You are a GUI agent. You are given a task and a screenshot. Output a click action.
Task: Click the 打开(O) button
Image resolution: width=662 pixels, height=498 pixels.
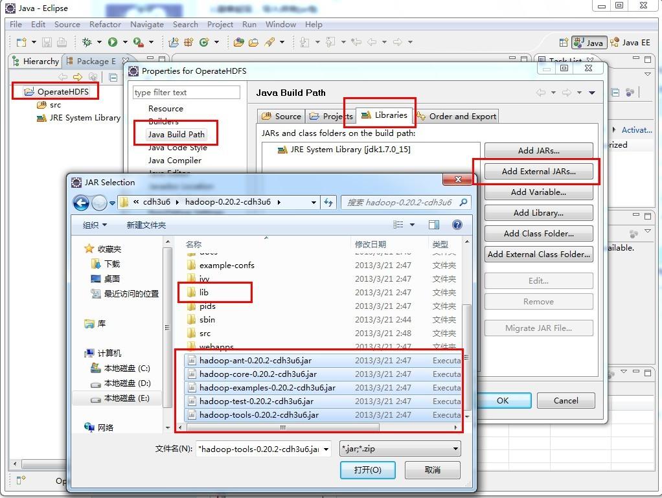click(368, 470)
